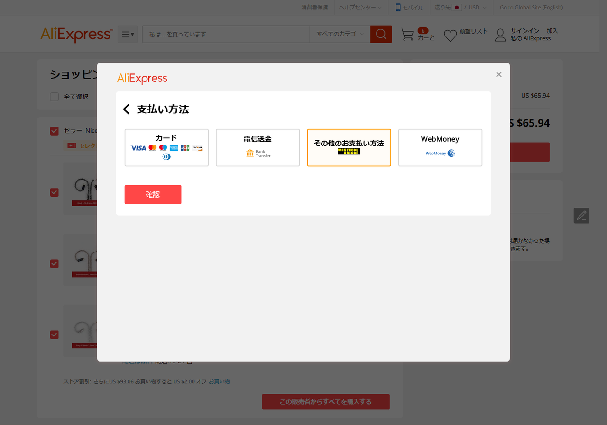
Task: Click the Diners Club logo in the card option
Action: coord(166,157)
